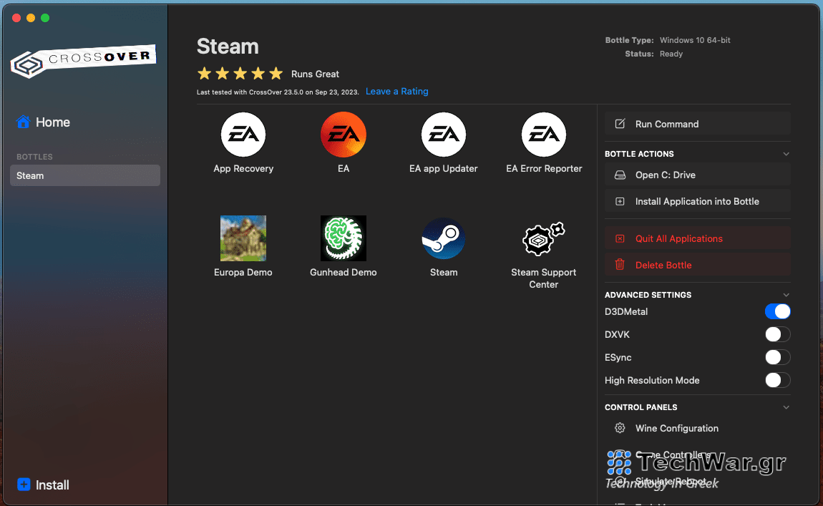Image resolution: width=823 pixels, height=506 pixels.
Task: Open the Leave a Rating link
Action: tap(396, 91)
